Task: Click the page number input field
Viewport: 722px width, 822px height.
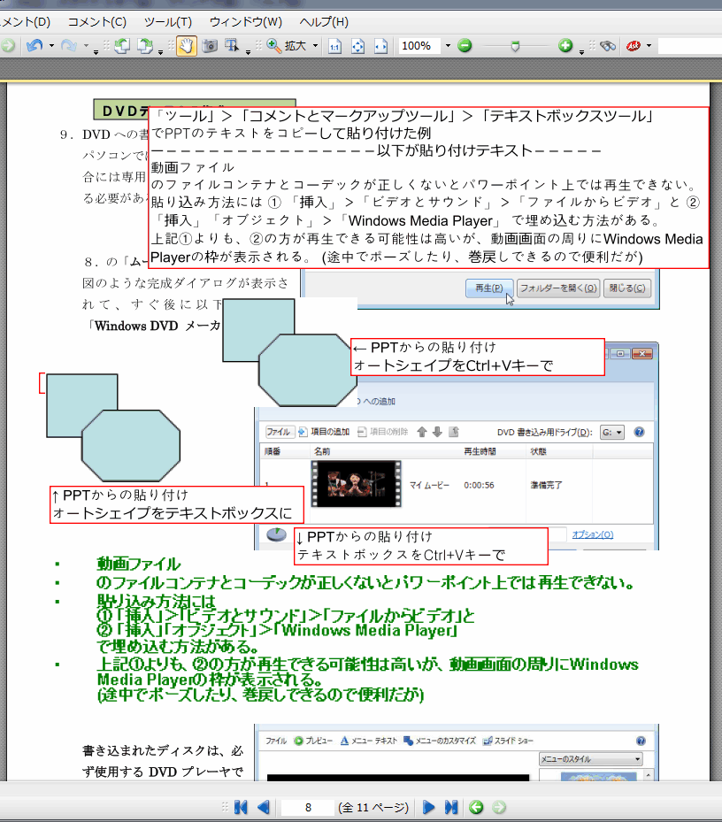Action: pyautogui.click(x=307, y=807)
